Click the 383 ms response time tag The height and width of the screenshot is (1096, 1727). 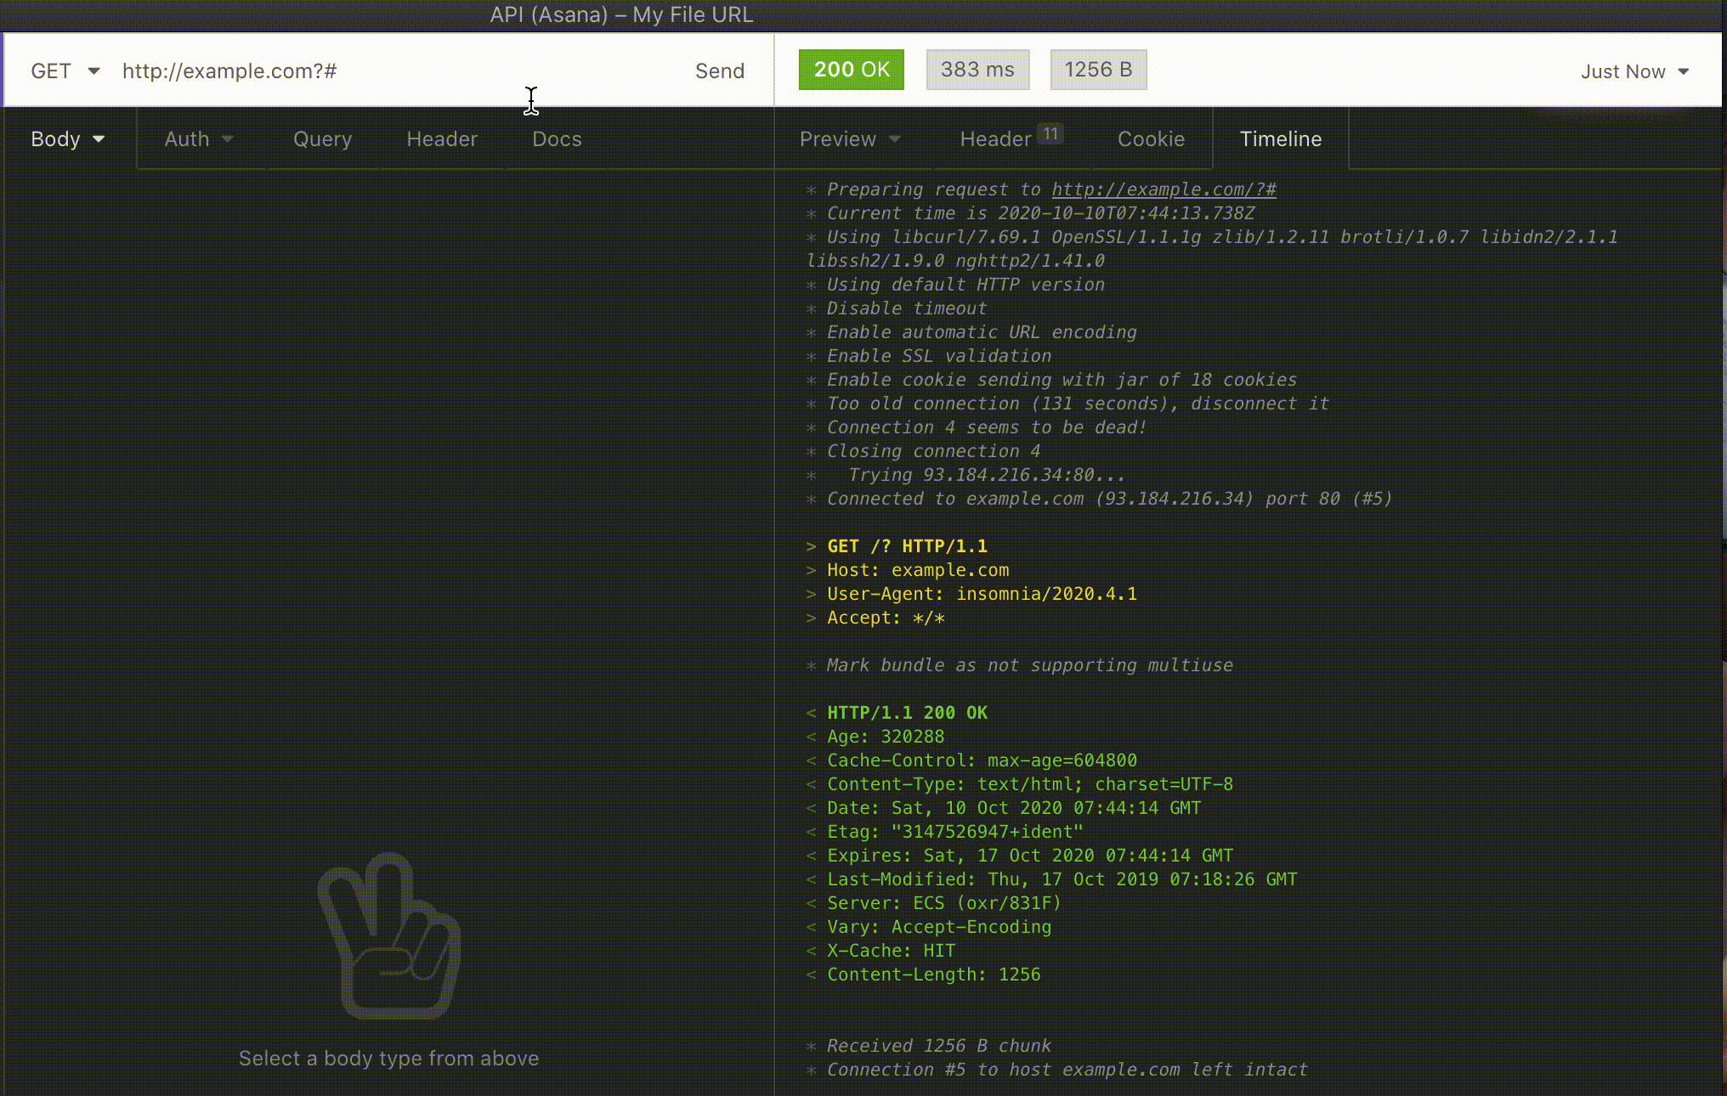[977, 70]
